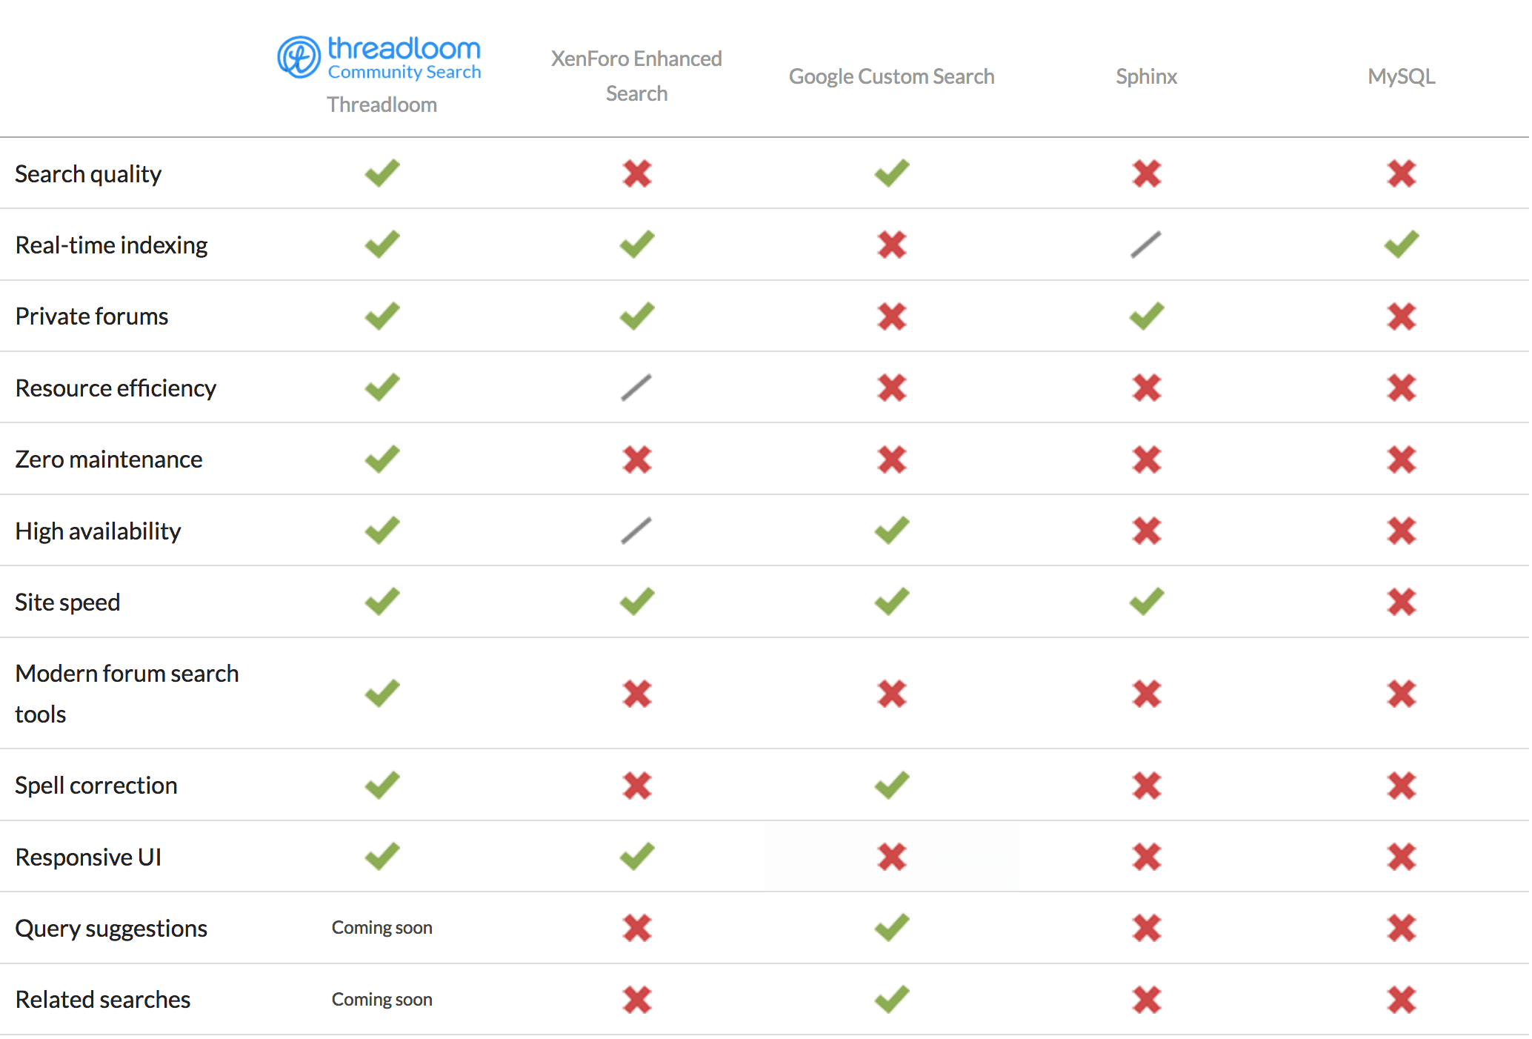Click the Modern forum search tools row label
Screen dimensions: 1532x1039
[x=127, y=694]
